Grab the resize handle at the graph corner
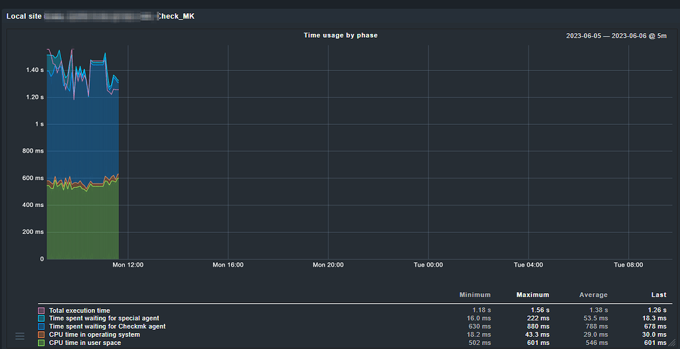Image resolution: width=680 pixels, height=349 pixels. click(x=672, y=343)
